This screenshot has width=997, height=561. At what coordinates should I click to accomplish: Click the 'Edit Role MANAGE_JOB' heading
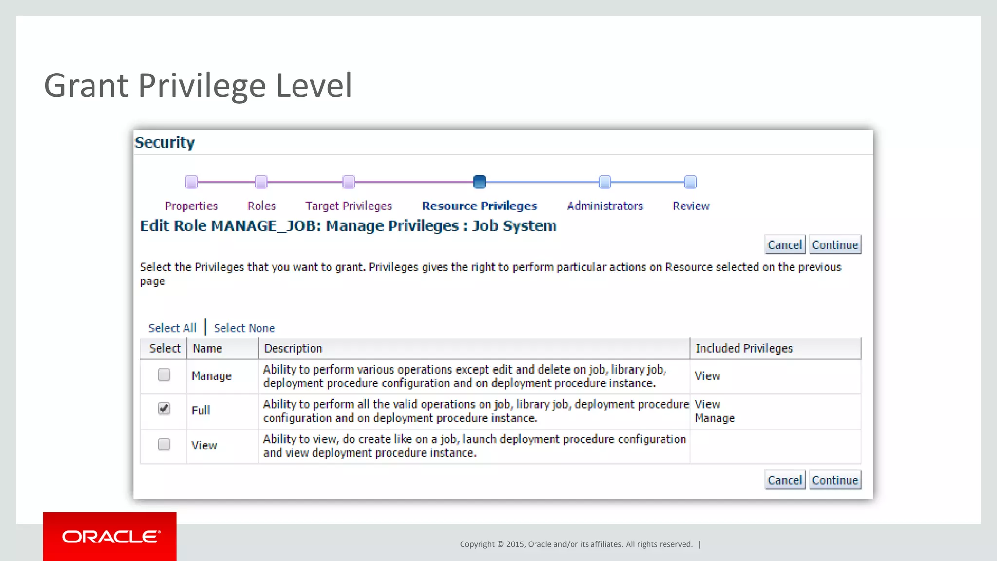348,225
